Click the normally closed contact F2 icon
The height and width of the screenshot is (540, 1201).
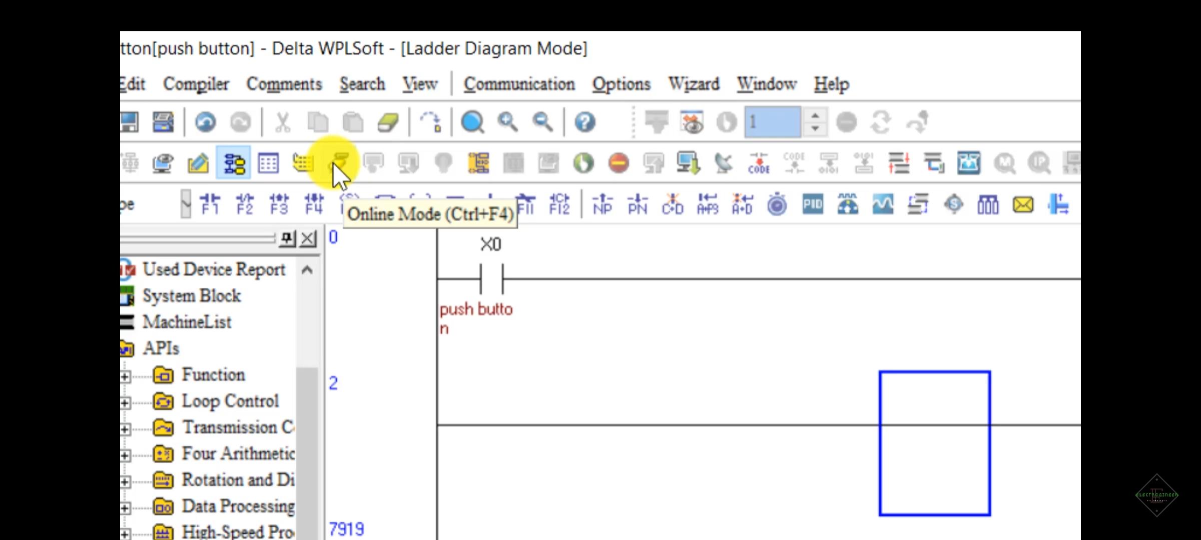coord(244,204)
